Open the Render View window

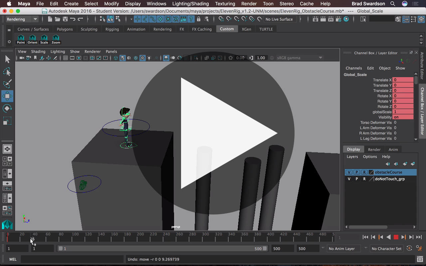click(x=316, y=19)
